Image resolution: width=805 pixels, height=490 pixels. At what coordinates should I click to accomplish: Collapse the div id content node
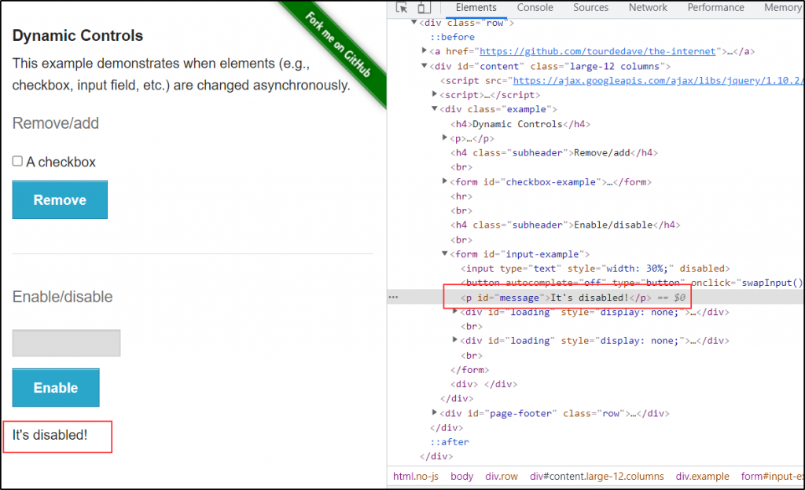pos(424,65)
